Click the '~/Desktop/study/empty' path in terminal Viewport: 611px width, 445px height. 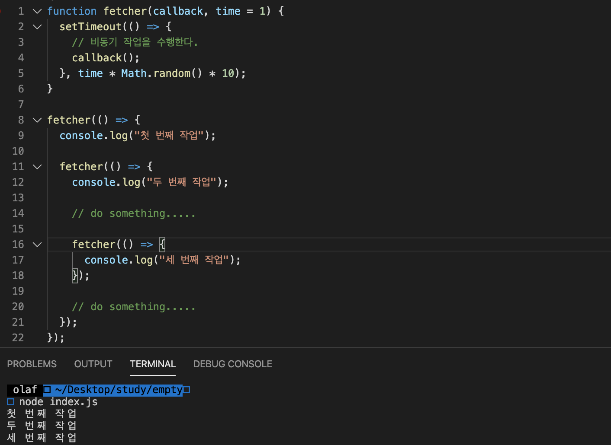tap(119, 390)
